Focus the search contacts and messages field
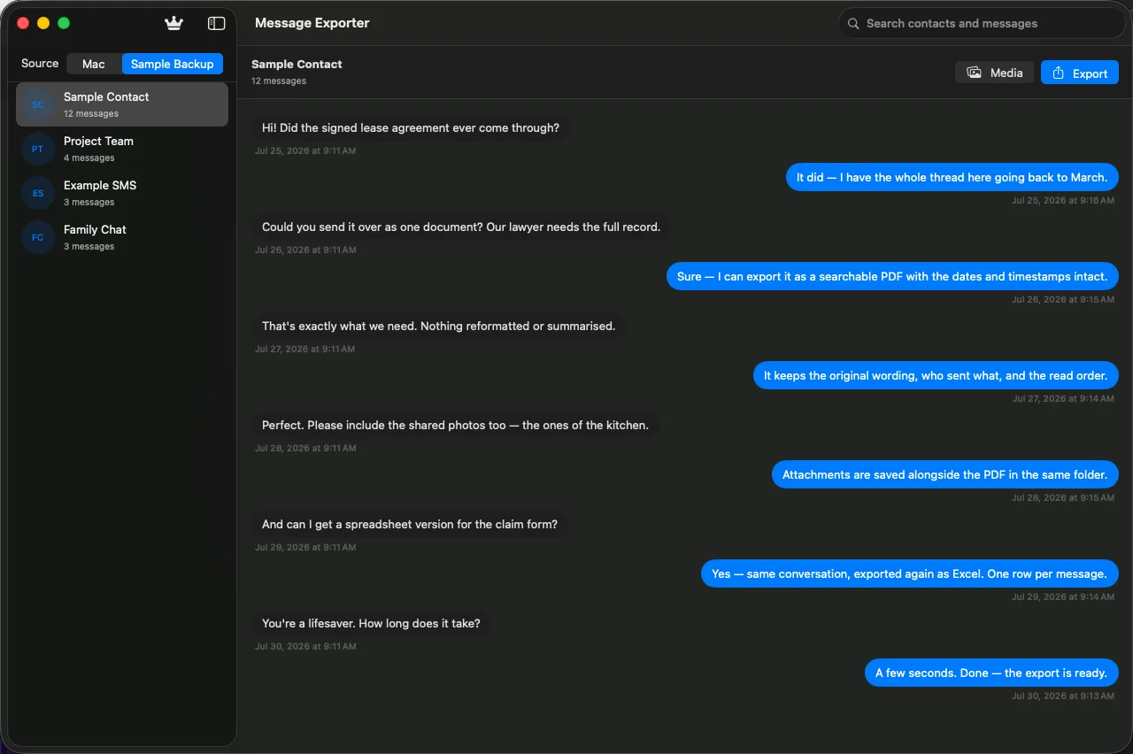 coord(982,24)
